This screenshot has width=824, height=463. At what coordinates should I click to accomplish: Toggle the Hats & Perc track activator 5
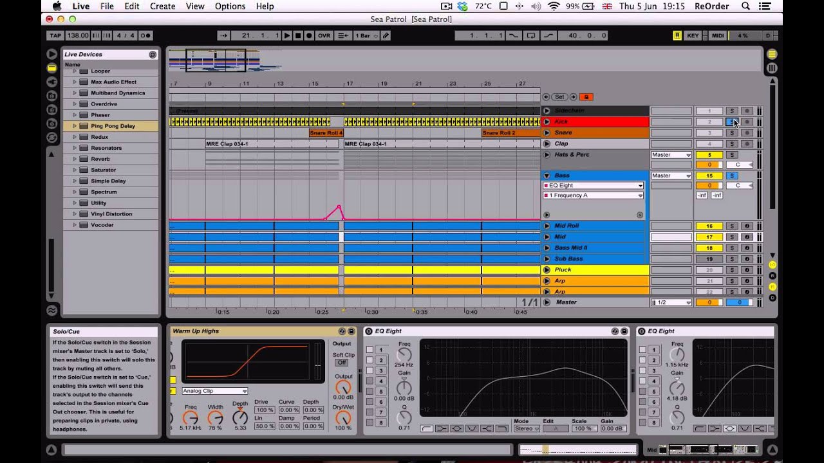click(709, 155)
